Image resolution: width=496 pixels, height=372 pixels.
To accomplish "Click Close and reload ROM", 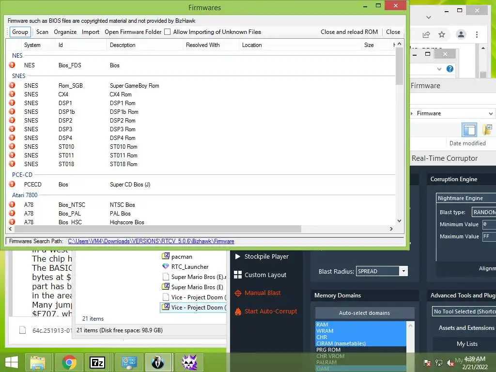I will (349, 31).
